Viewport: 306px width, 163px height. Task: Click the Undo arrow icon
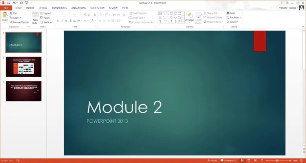point(14,3)
